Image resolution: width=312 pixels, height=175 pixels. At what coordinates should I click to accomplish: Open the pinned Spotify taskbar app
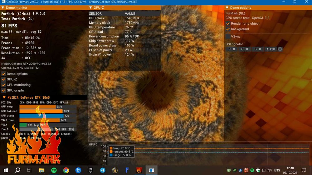54,170
